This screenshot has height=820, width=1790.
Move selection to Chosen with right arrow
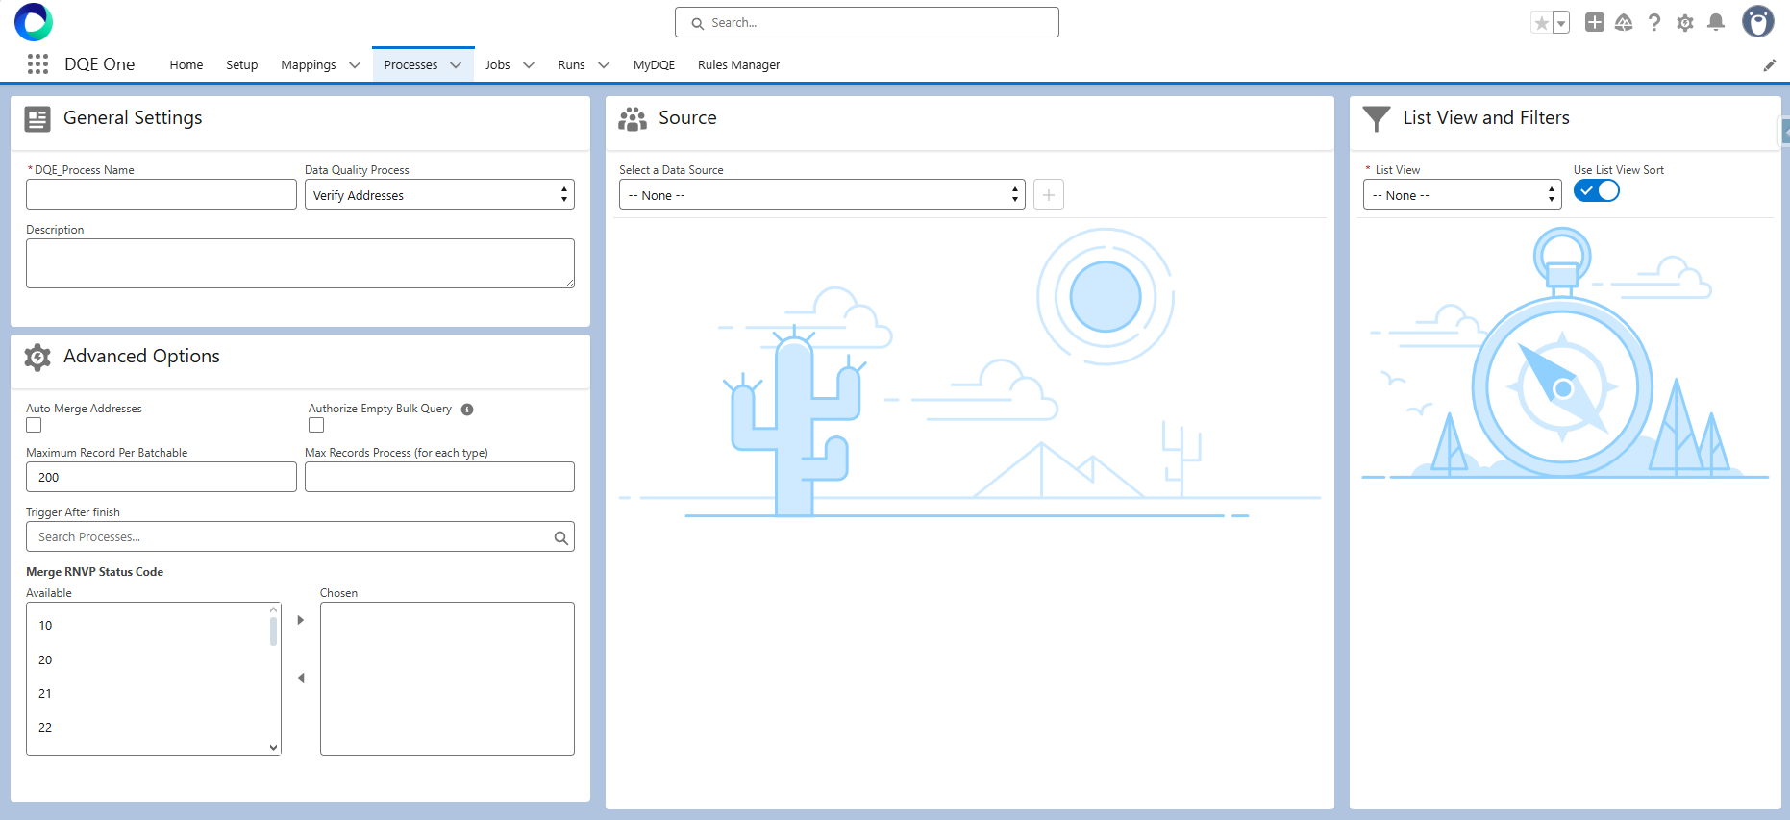(301, 620)
